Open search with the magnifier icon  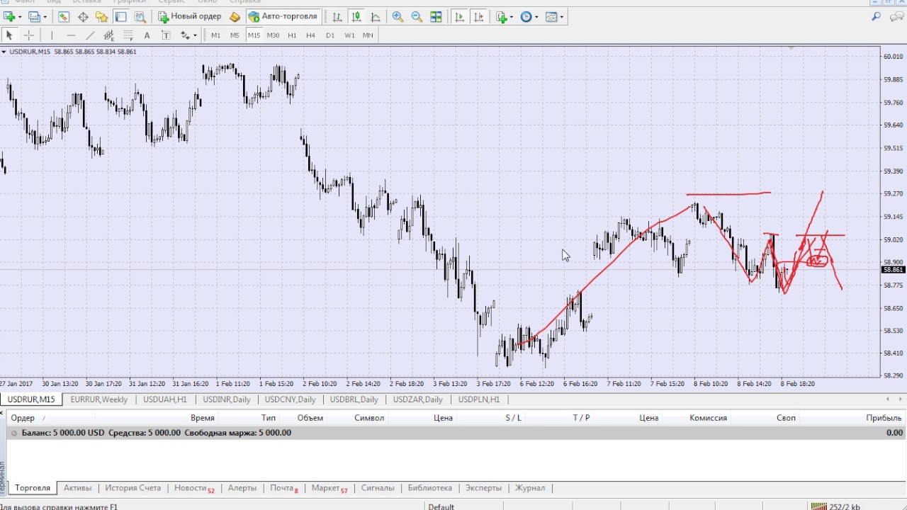877,16
